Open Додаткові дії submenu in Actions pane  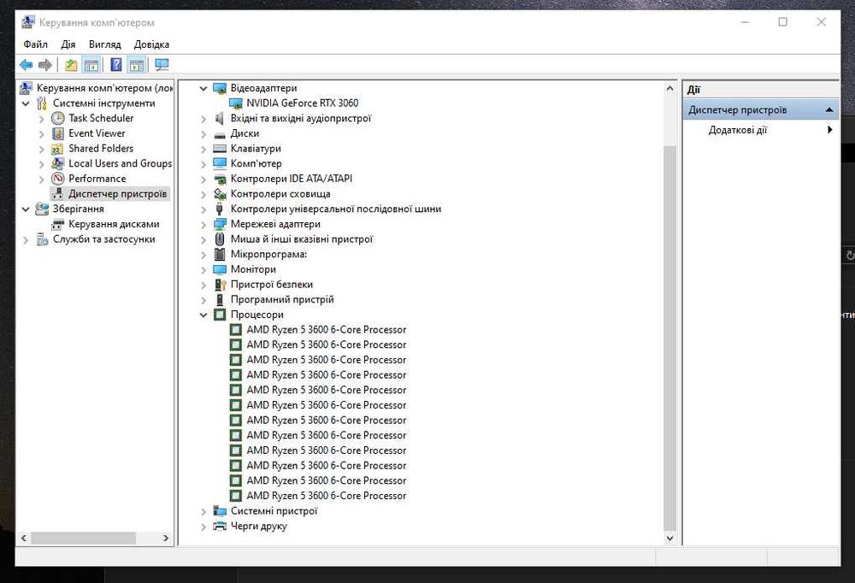tap(760, 130)
